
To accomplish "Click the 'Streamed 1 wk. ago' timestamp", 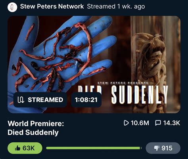I will tap(116, 6).
